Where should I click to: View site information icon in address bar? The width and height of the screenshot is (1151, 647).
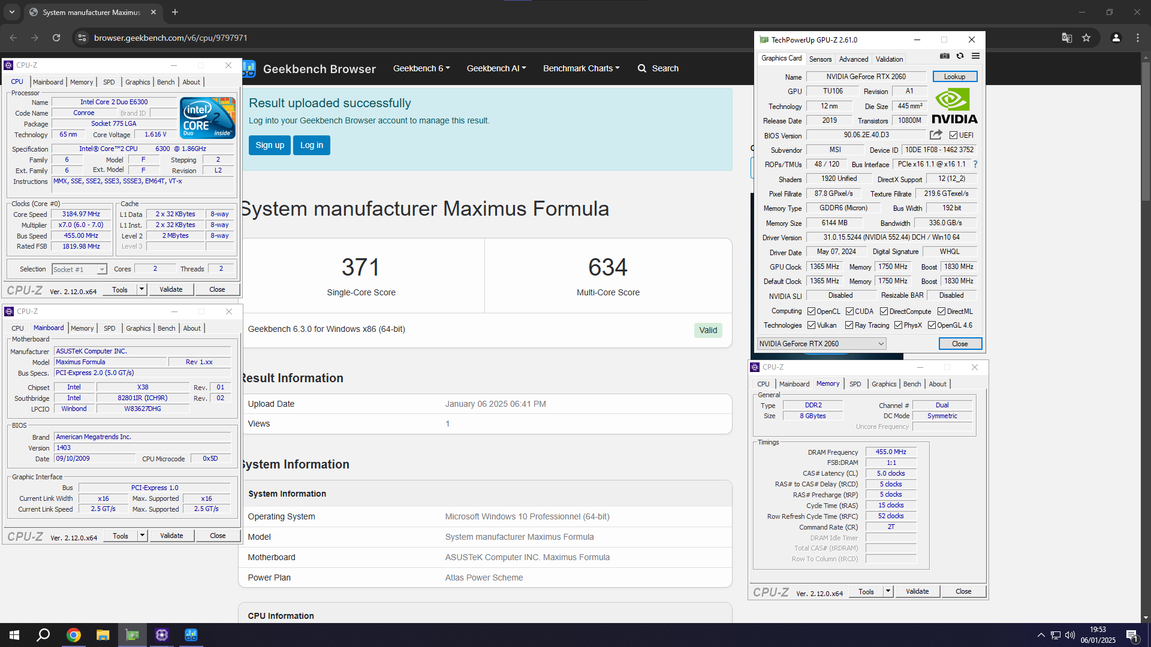[82, 38]
